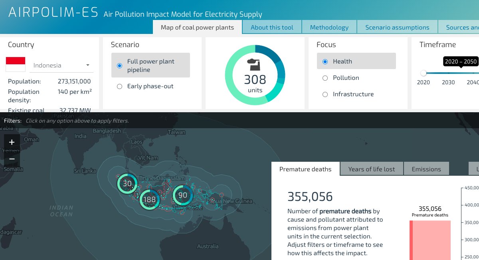This screenshot has width=479, height=260.
Task: Open Map of coal power plants tab
Action: click(197, 28)
